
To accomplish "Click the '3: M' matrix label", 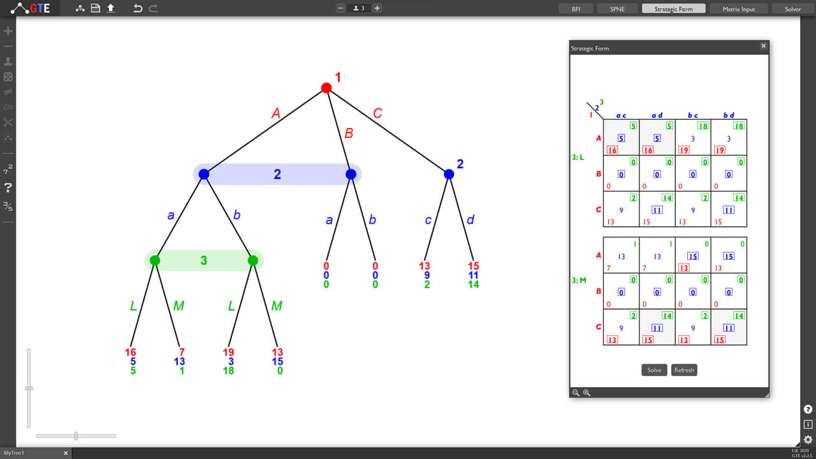I will 579,280.
